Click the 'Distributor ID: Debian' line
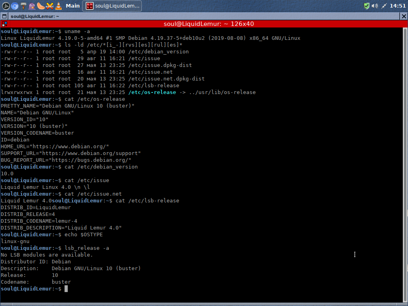This screenshot has width=408, height=306. (x=35, y=261)
